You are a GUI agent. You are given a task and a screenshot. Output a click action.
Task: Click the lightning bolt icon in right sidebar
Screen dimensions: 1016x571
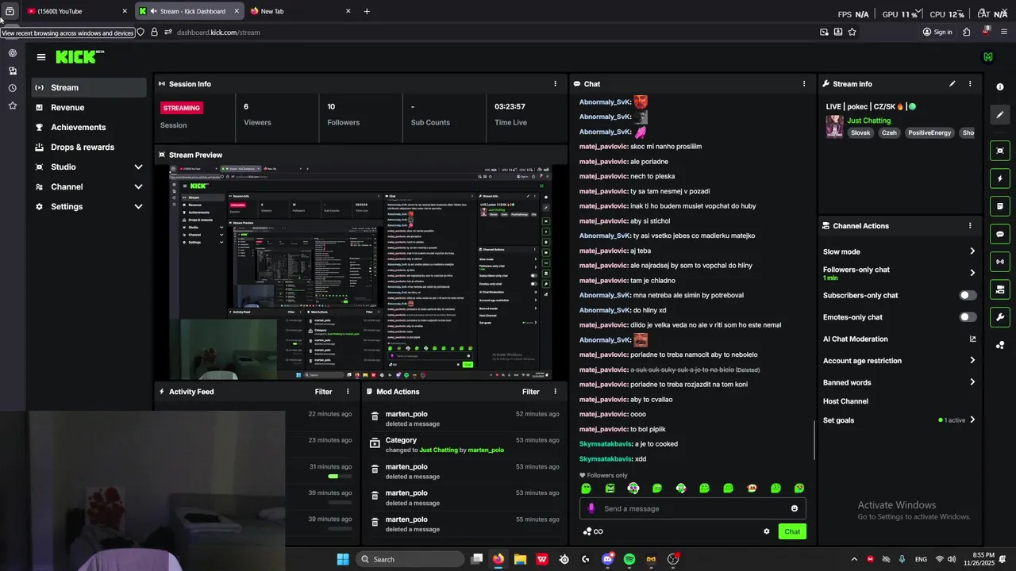pos(999,178)
